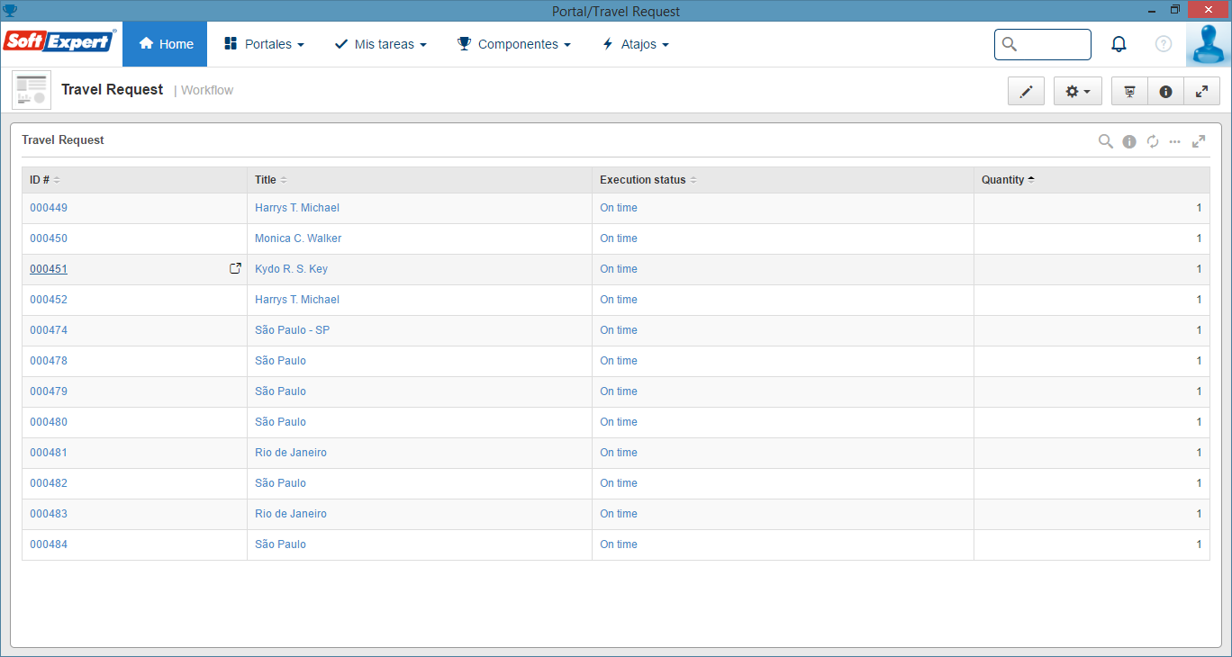Sort by Quantity column
The image size is (1232, 657).
(1008, 180)
